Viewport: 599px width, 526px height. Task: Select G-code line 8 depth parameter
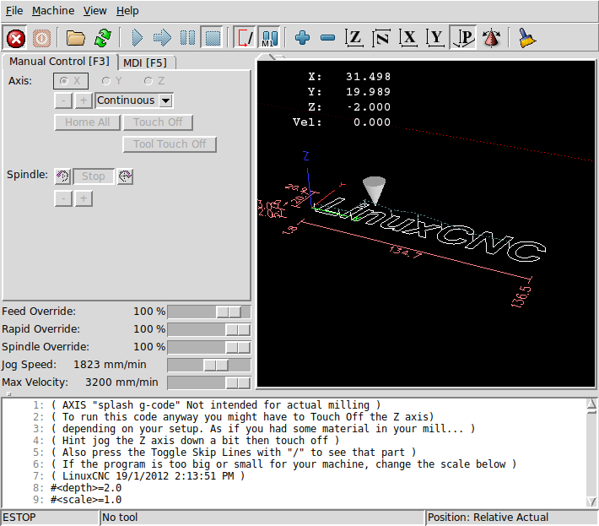coord(86,488)
